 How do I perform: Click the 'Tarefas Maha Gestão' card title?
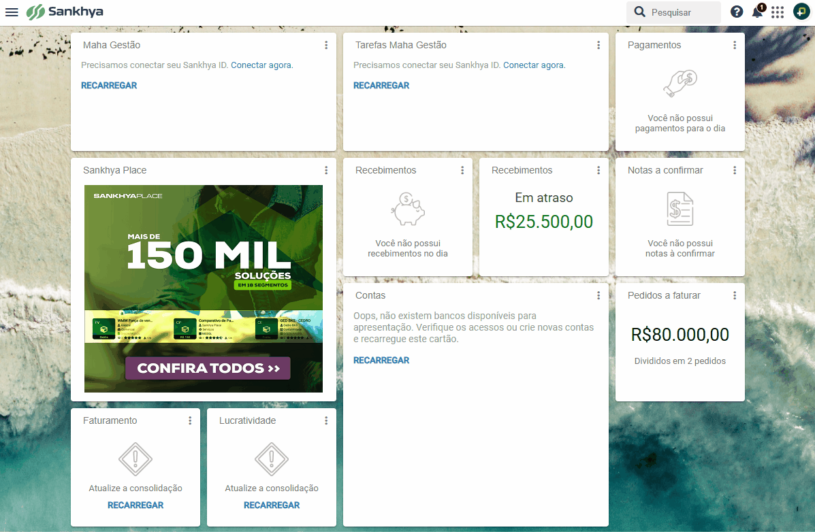tap(401, 45)
